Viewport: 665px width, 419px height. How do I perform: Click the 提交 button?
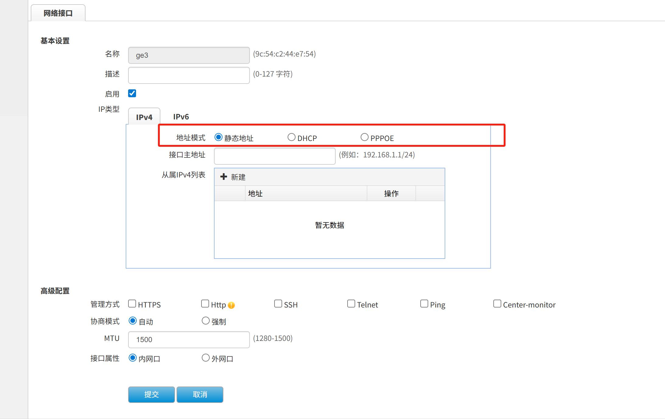[x=151, y=394]
